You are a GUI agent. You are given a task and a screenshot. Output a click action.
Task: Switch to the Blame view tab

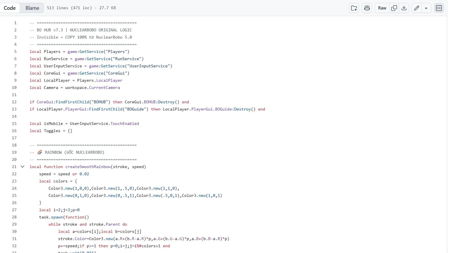[32, 8]
